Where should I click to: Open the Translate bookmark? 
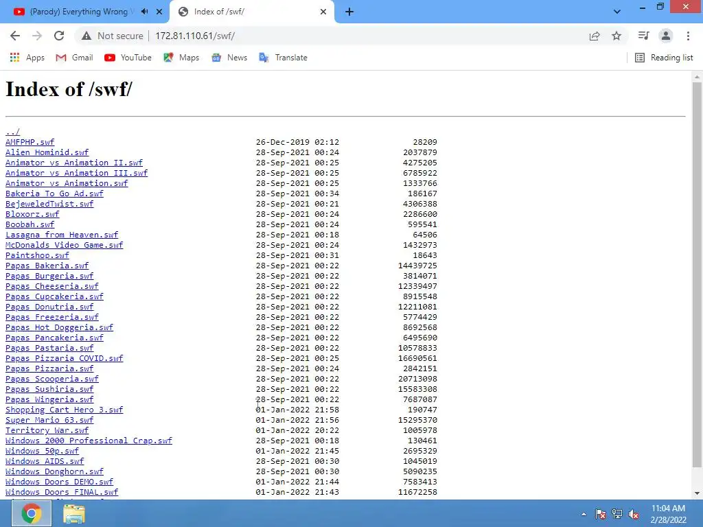pyautogui.click(x=283, y=58)
